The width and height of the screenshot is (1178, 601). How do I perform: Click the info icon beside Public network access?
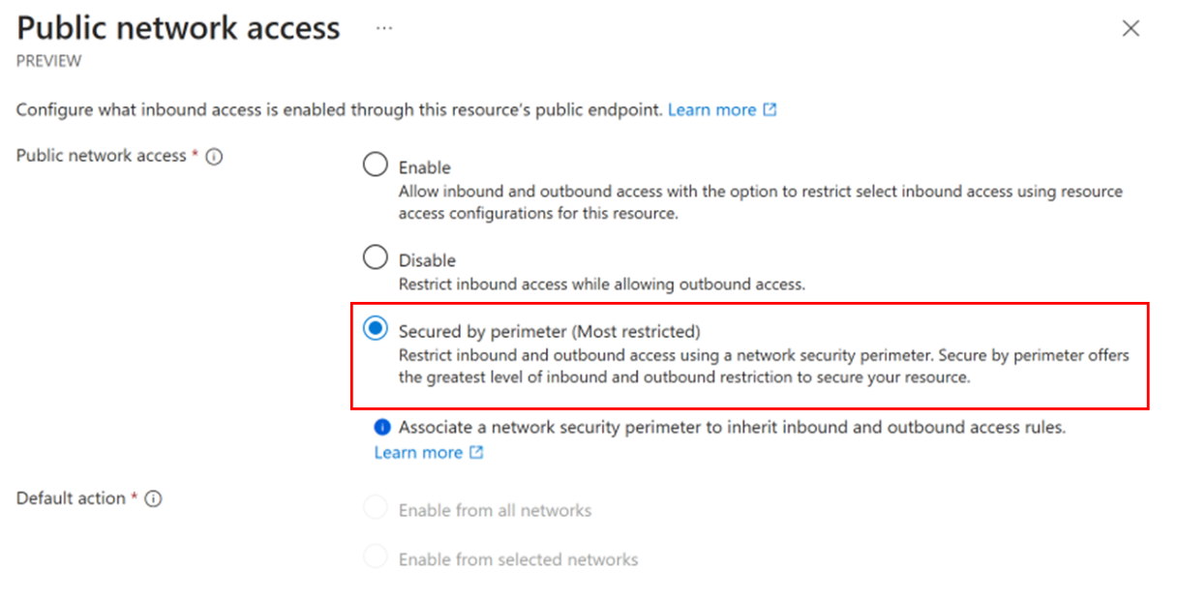pos(214,156)
